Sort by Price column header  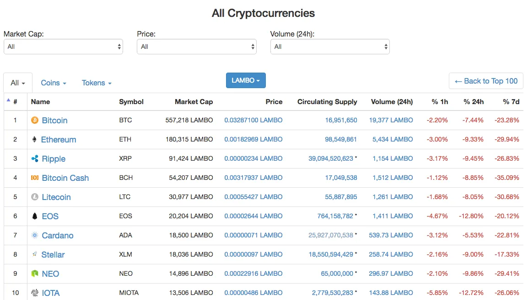tap(274, 102)
